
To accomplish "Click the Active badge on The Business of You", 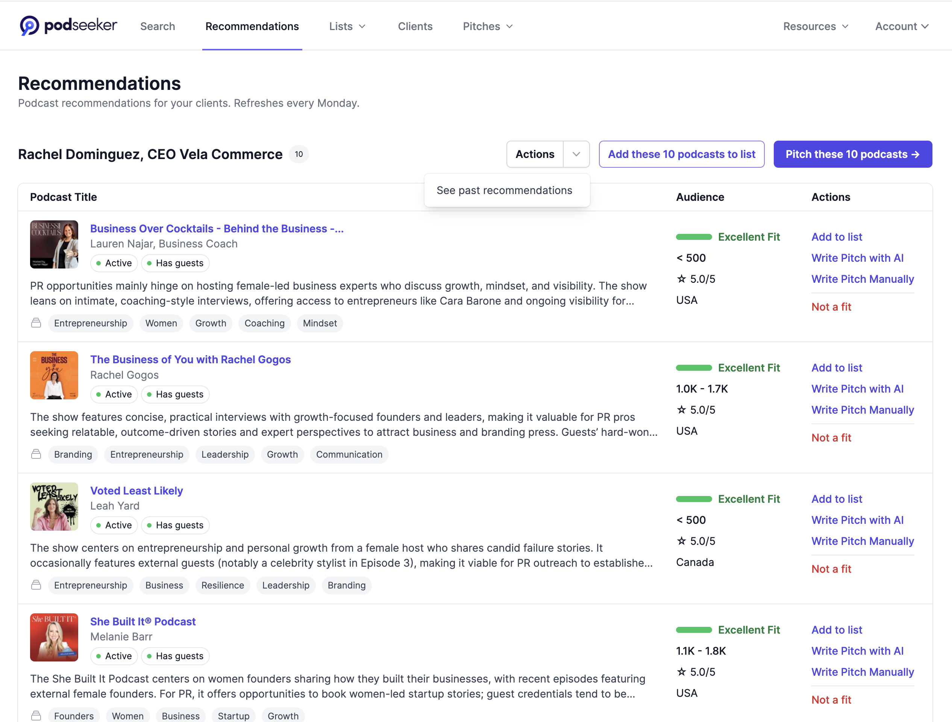I will pos(114,394).
